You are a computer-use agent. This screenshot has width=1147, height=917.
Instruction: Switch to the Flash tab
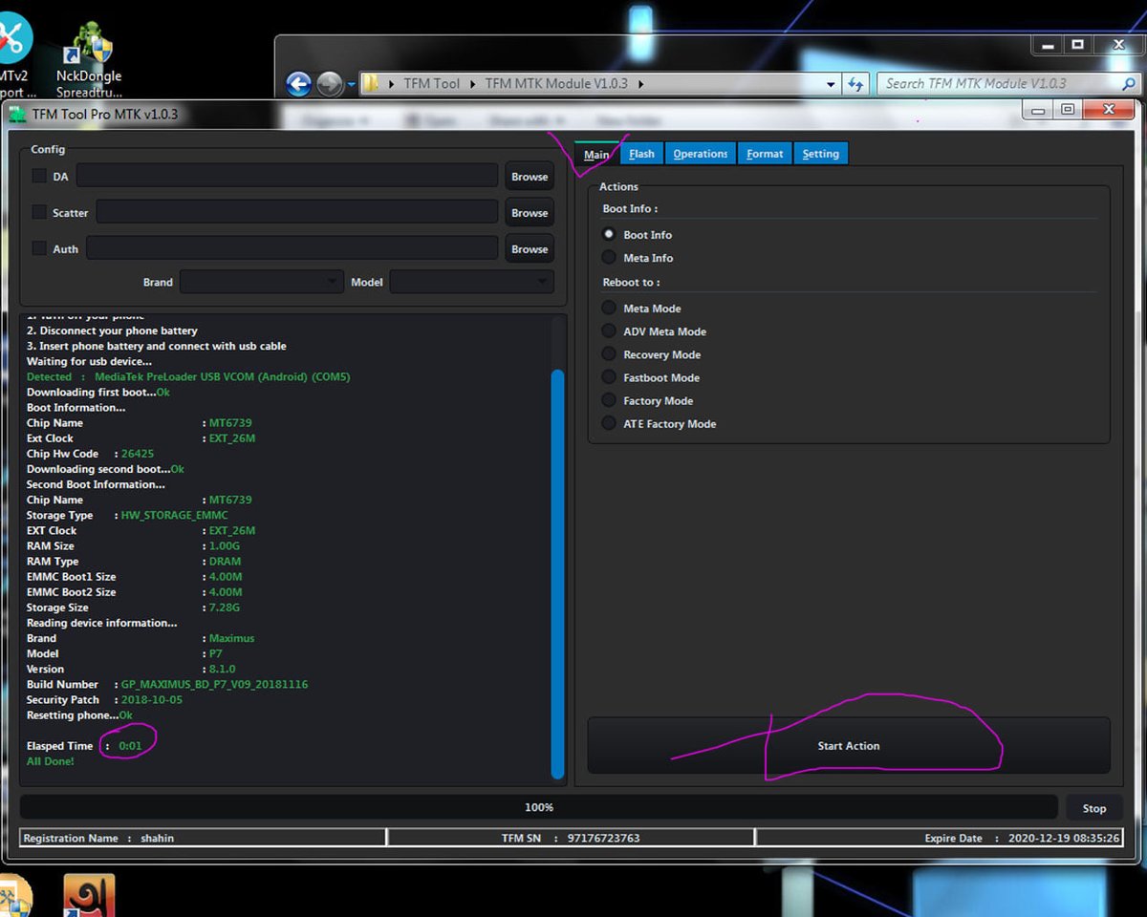[x=641, y=153]
